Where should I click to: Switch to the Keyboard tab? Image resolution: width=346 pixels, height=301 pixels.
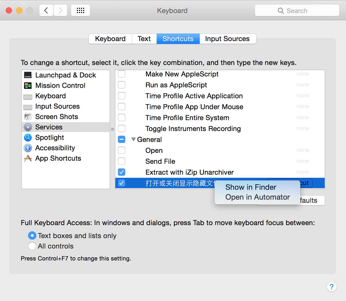110,39
